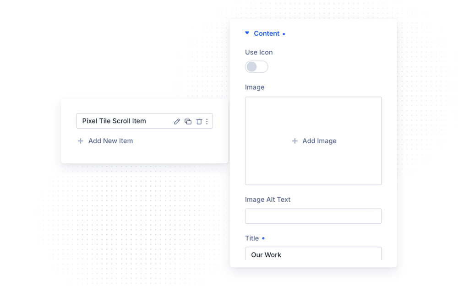Delete Pixel Tile Scroll Item via trash icon

coord(199,121)
